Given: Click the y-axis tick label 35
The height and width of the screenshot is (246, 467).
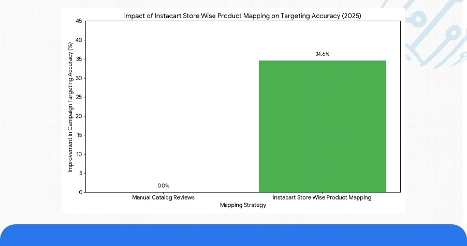Looking at the screenshot, I should pos(79,59).
